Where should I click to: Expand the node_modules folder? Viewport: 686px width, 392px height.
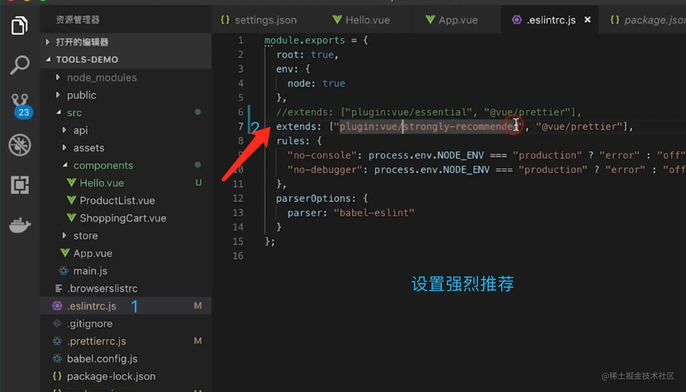point(126,77)
